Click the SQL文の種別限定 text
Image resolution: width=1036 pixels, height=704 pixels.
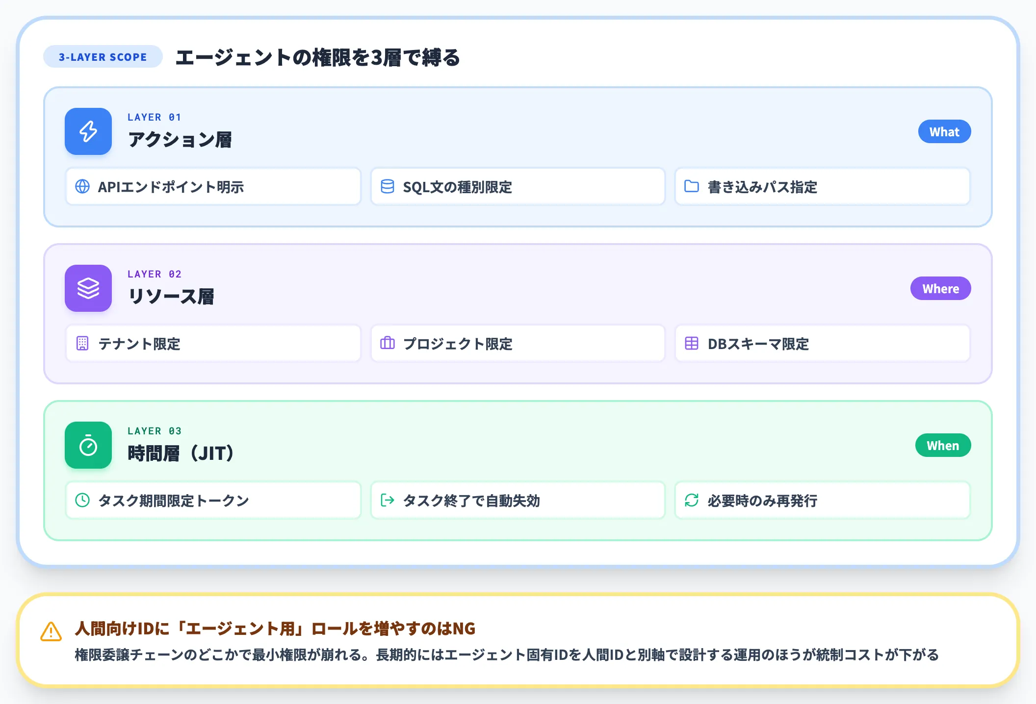pos(457,187)
